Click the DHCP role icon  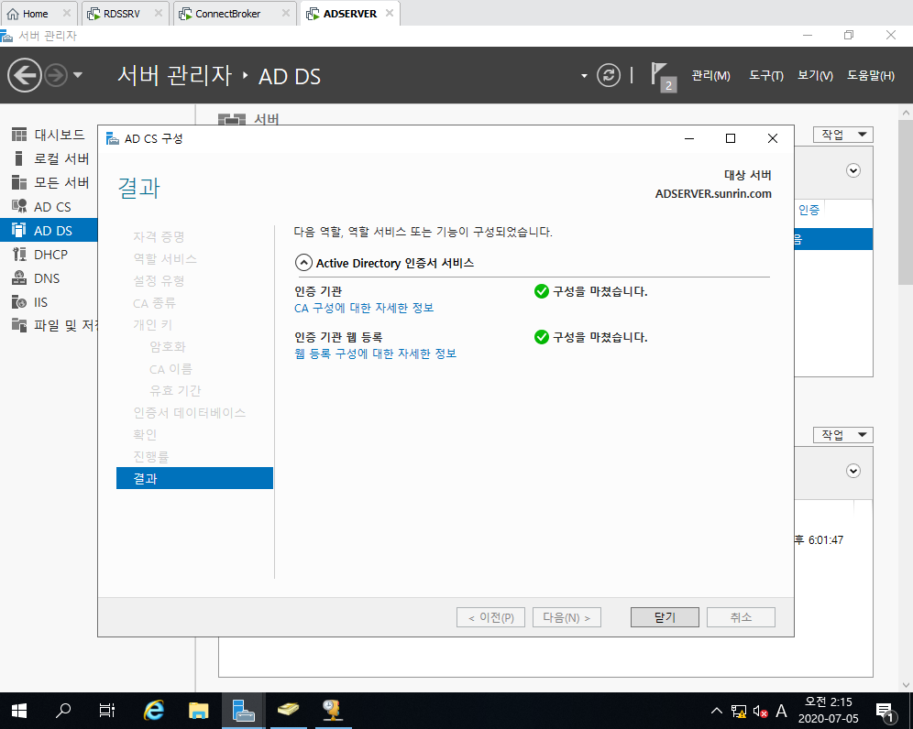coord(19,255)
